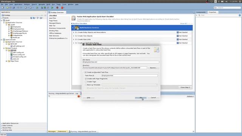Expand 3.1 Create Entity Objects and Associations
The image size is (242, 136).
(74, 32)
